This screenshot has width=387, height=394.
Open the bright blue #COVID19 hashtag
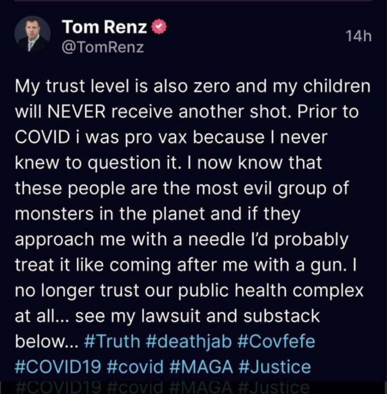point(59,367)
